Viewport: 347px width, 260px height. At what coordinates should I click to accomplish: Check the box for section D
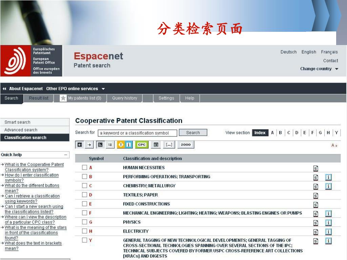[84, 195]
